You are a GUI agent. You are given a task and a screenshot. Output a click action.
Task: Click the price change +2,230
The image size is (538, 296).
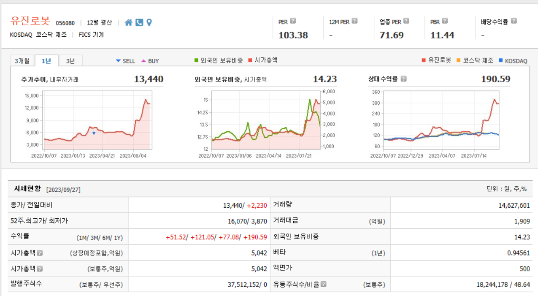(257, 205)
